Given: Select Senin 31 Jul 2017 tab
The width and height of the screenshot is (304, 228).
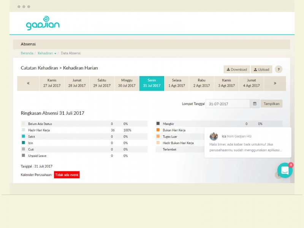Looking at the screenshot, I should [x=152, y=83].
